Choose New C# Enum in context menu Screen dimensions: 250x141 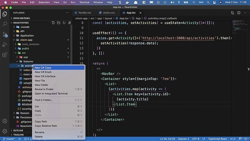tap(59, 72)
